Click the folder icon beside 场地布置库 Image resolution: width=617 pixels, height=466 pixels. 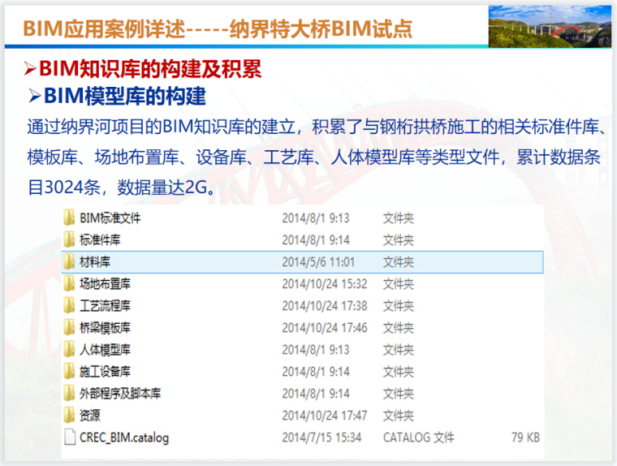[69, 284]
